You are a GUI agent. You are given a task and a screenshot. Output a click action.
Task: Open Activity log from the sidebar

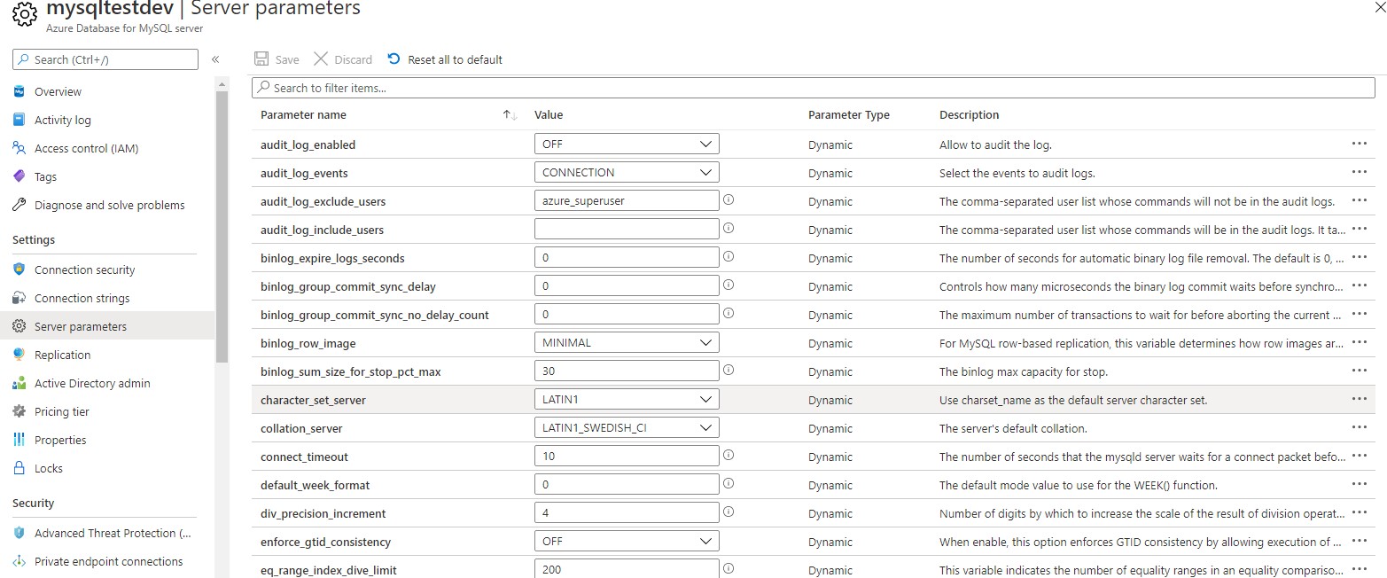[x=63, y=120]
